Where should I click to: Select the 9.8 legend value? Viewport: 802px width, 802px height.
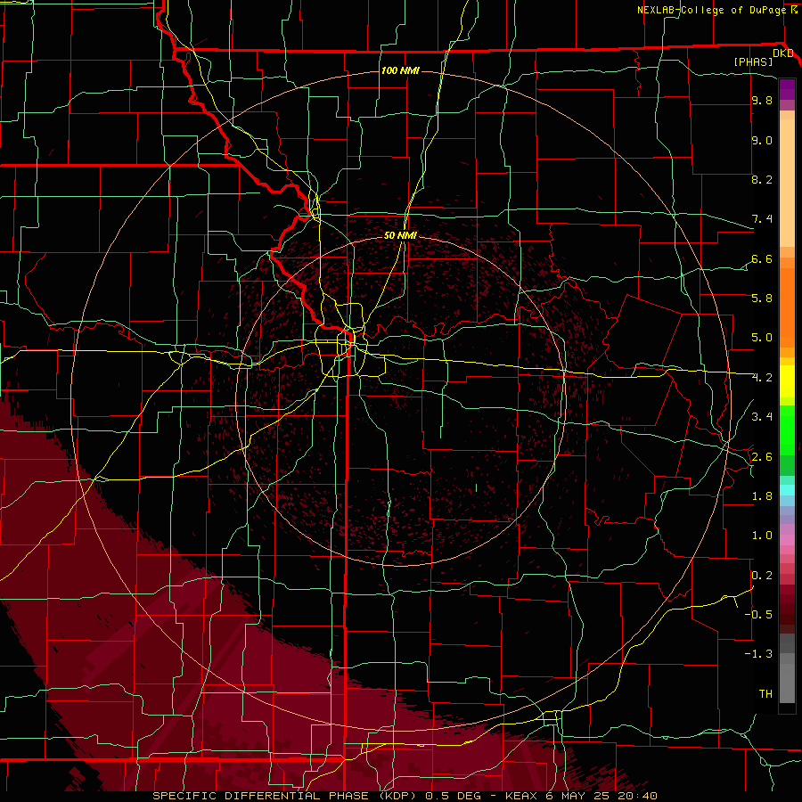(762, 101)
